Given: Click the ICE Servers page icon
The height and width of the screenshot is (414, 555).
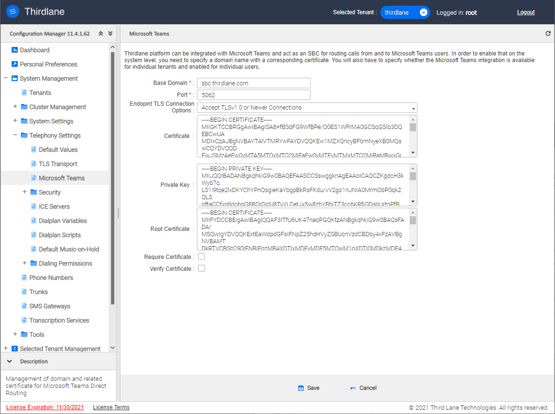Looking at the screenshot, I should click(x=34, y=206).
